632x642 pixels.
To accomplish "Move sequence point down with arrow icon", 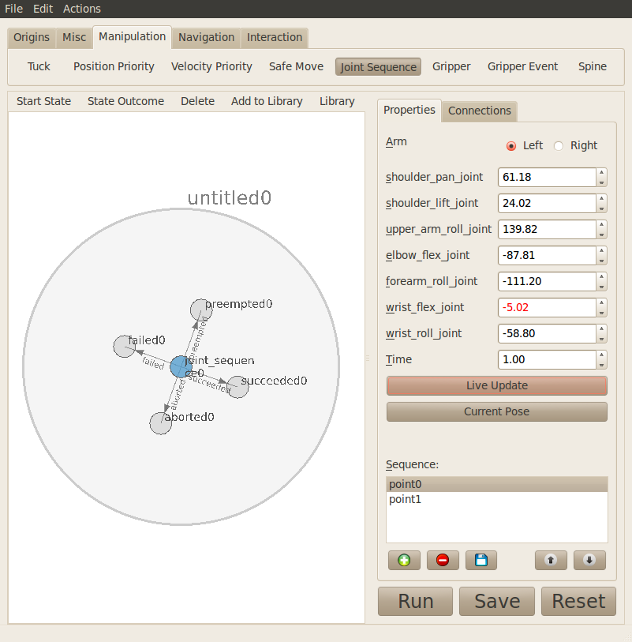I will click(589, 560).
